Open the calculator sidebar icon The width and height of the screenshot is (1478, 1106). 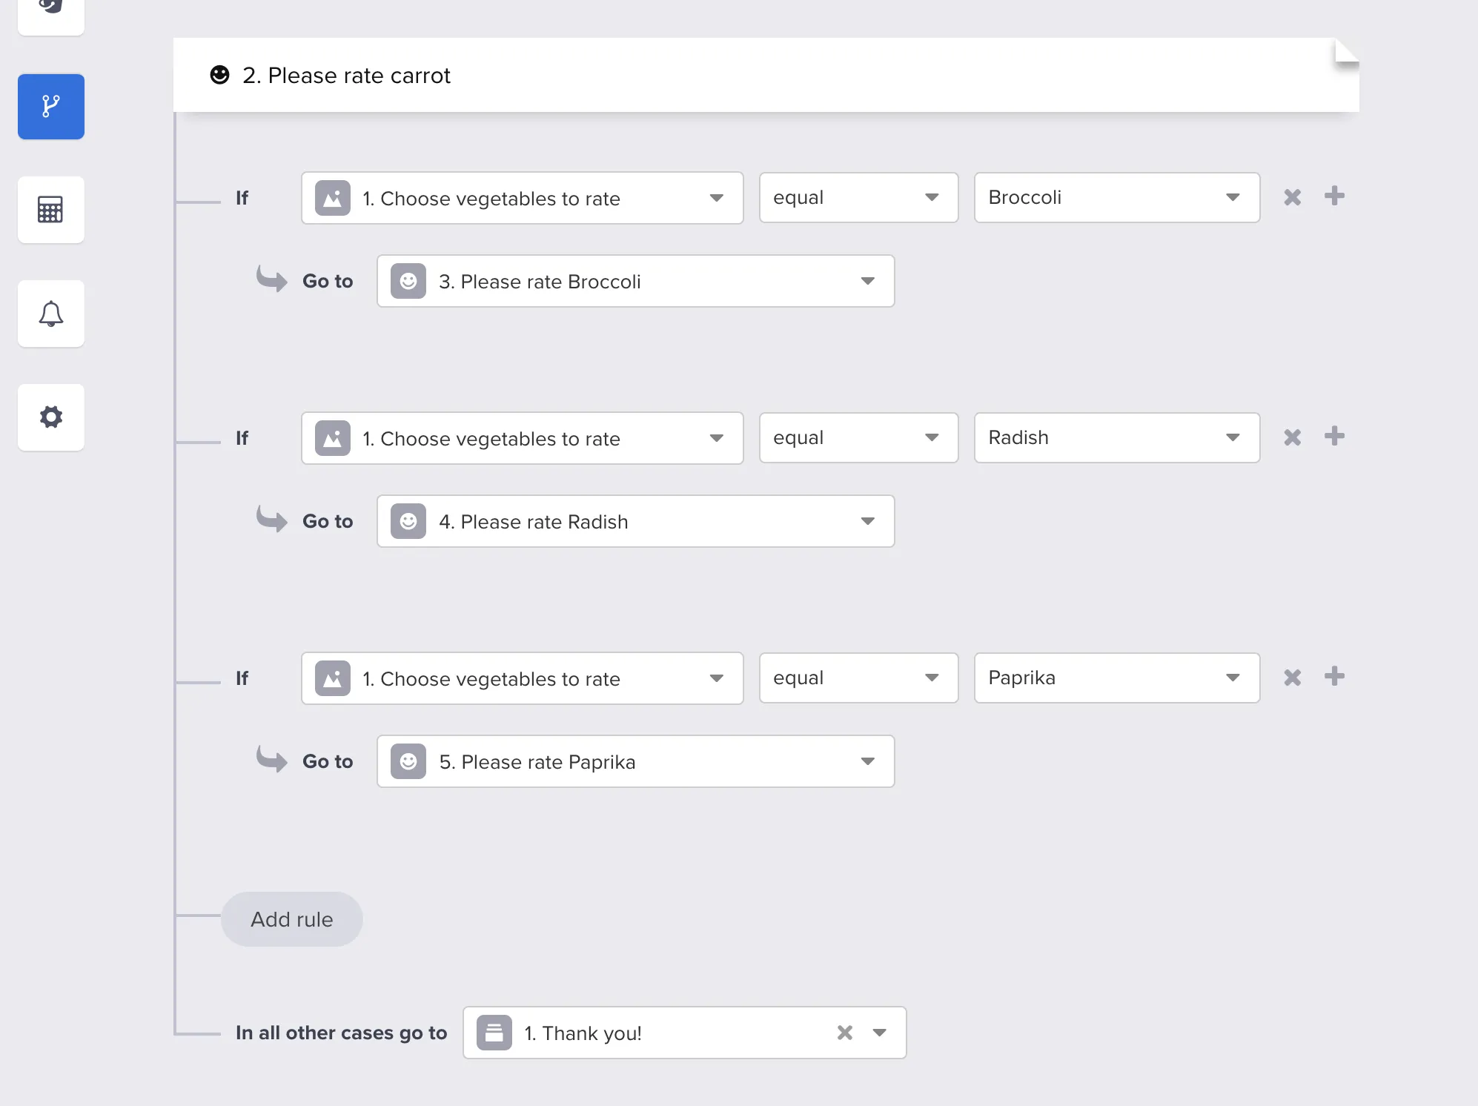[x=51, y=210]
